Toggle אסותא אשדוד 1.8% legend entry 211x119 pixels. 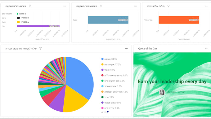coord(111,86)
